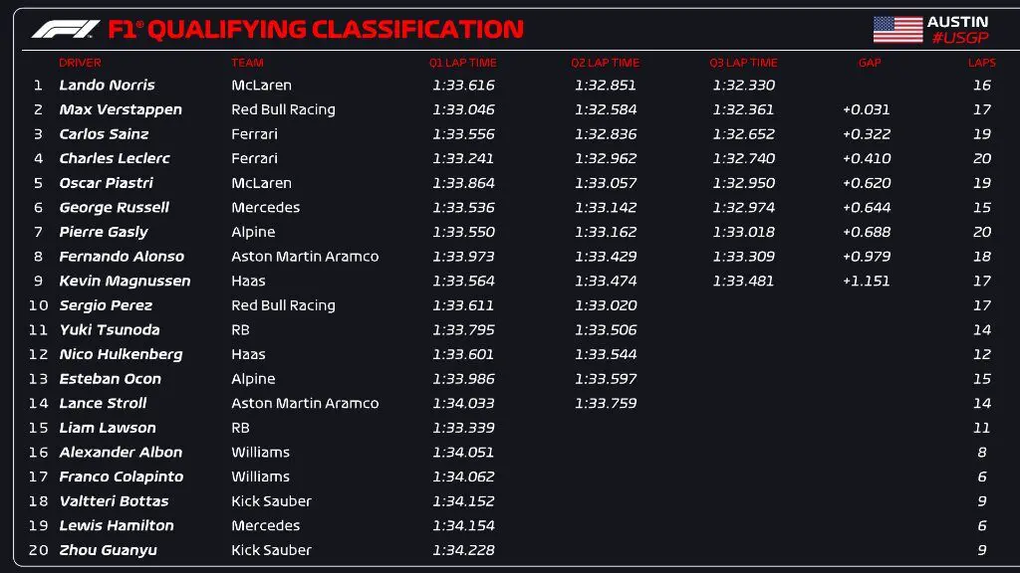This screenshot has width=1020, height=573.
Task: Click Verstappen's gap value +0.031
Action: [866, 109]
